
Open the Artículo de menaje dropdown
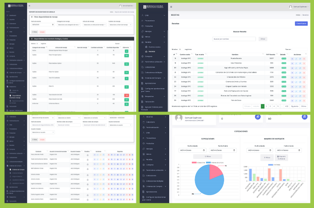pyautogui.click(x=94, y=24)
